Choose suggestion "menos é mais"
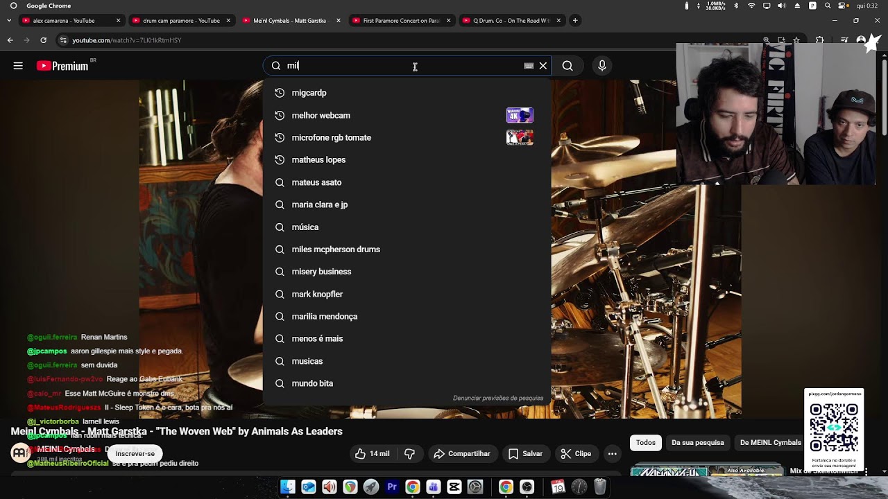Screen dimensions: 888x499 point(407,339)
